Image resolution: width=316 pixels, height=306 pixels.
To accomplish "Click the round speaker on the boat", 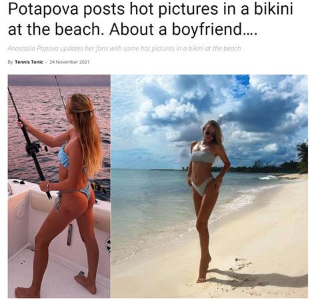I will tap(108, 245).
